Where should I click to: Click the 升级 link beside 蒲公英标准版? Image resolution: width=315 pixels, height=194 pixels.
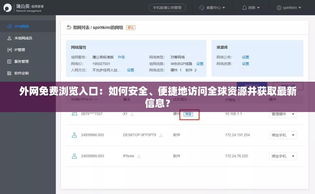tap(121, 57)
